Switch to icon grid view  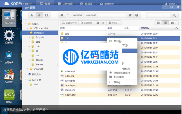[x=158, y=23]
